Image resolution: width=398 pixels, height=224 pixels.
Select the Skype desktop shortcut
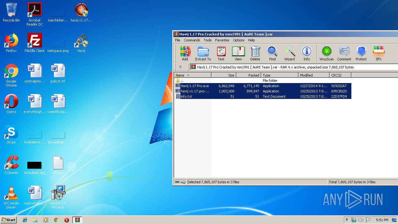[x=11, y=134]
